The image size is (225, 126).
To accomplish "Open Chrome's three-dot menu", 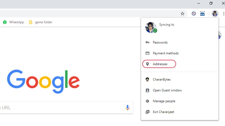I will tap(223, 14).
